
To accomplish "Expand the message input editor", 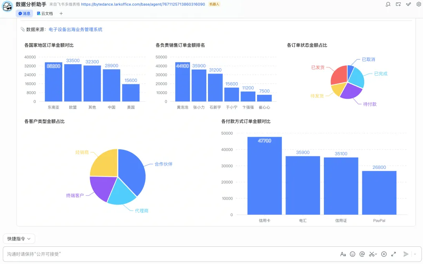I will 394,254.
